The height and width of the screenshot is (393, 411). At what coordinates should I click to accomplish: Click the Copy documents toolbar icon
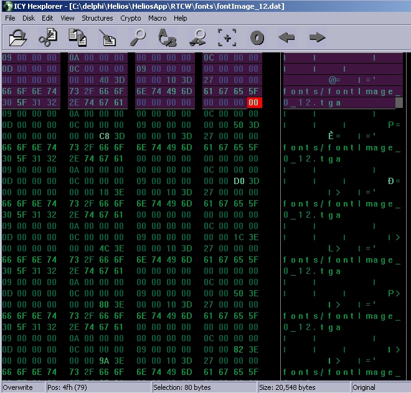coord(78,38)
